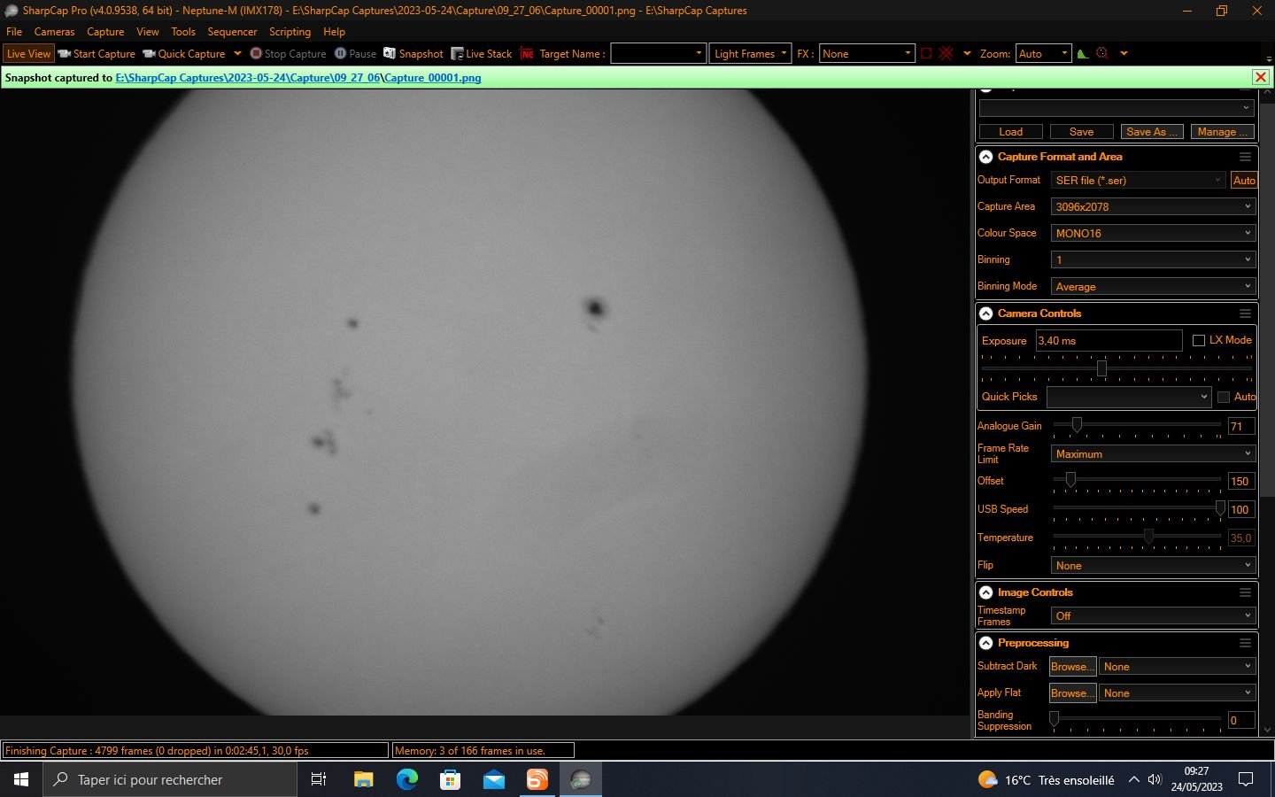Collapse the Capture Format and Area section
The height and width of the screenshot is (797, 1275).
[985, 157]
